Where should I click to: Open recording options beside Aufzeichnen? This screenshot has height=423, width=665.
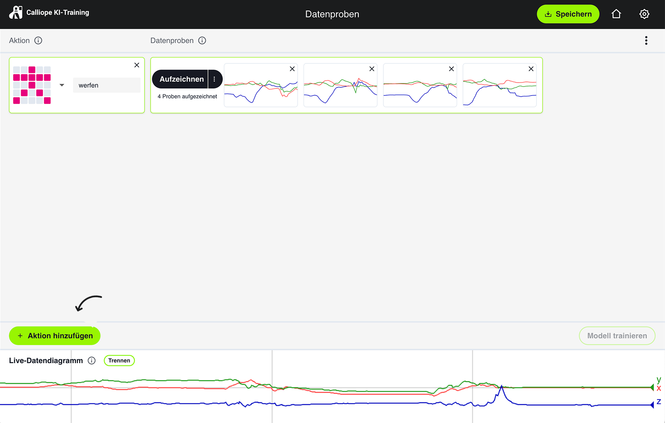click(x=215, y=79)
